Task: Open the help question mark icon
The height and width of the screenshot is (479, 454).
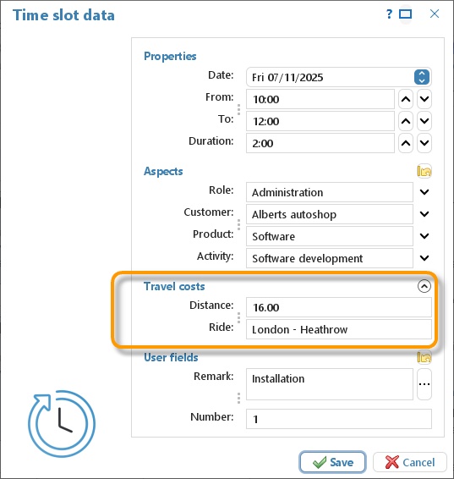Action: click(389, 14)
